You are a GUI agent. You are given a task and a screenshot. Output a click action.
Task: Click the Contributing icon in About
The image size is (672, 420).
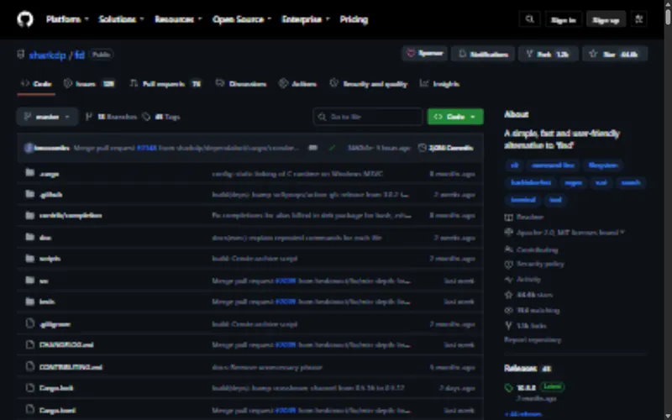click(509, 249)
